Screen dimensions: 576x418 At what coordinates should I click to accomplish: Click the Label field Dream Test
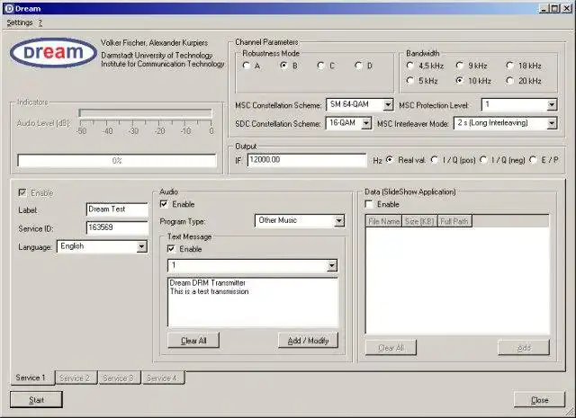(117, 209)
